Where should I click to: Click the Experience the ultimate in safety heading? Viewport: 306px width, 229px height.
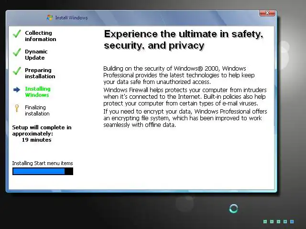coord(184,40)
